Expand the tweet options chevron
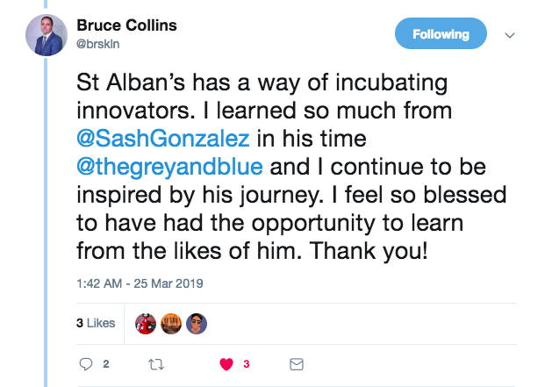Image resolution: width=552 pixels, height=387 pixels. pos(509,35)
